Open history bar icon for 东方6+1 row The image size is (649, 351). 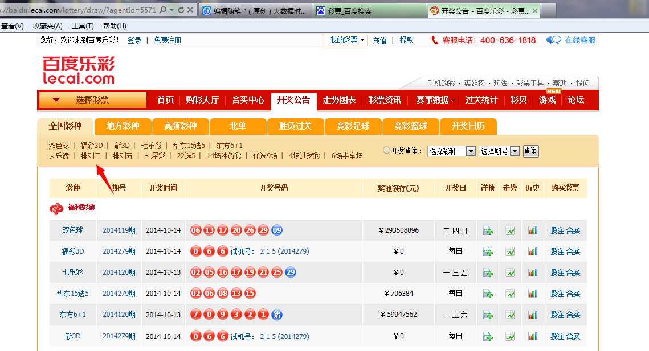click(x=532, y=315)
